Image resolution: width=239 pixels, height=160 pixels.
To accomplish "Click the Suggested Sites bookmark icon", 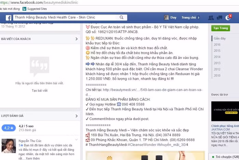I will tap(25, 9).
